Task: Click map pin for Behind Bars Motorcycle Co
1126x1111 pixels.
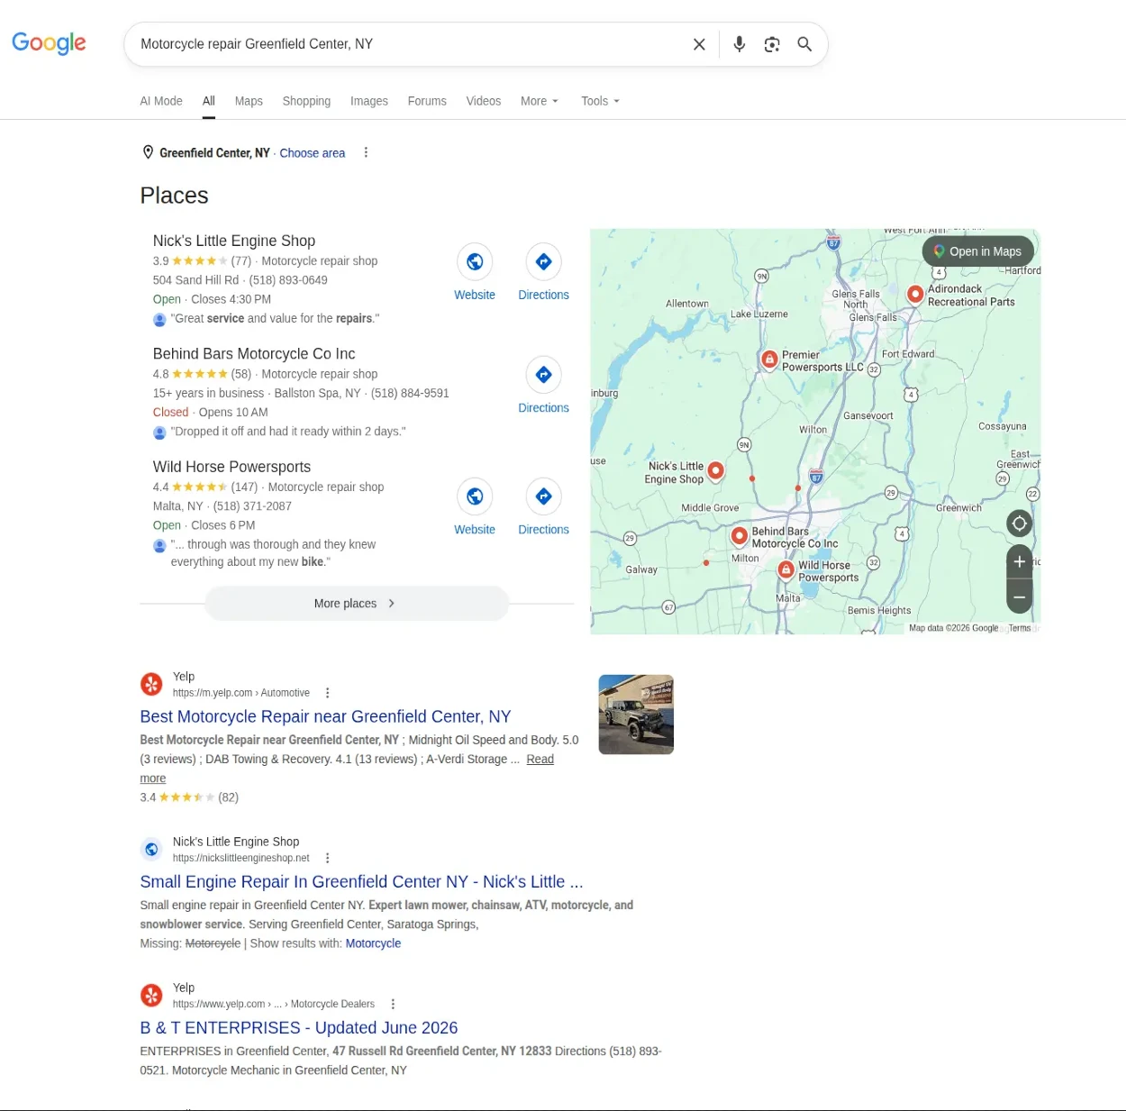Action: pyautogui.click(x=739, y=535)
